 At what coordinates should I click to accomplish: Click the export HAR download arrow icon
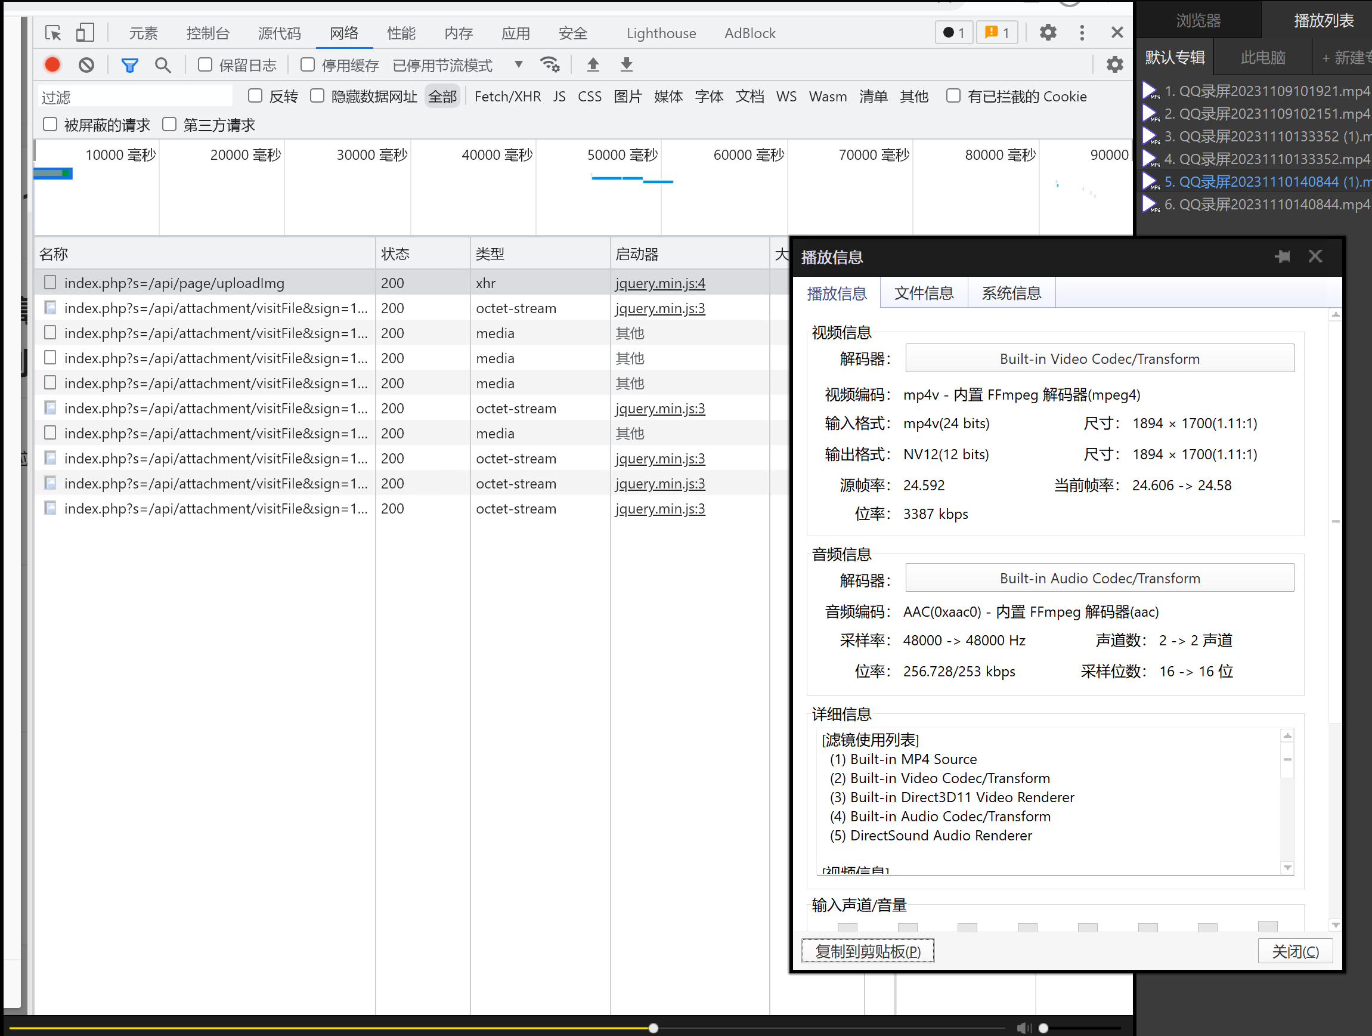pos(627,64)
